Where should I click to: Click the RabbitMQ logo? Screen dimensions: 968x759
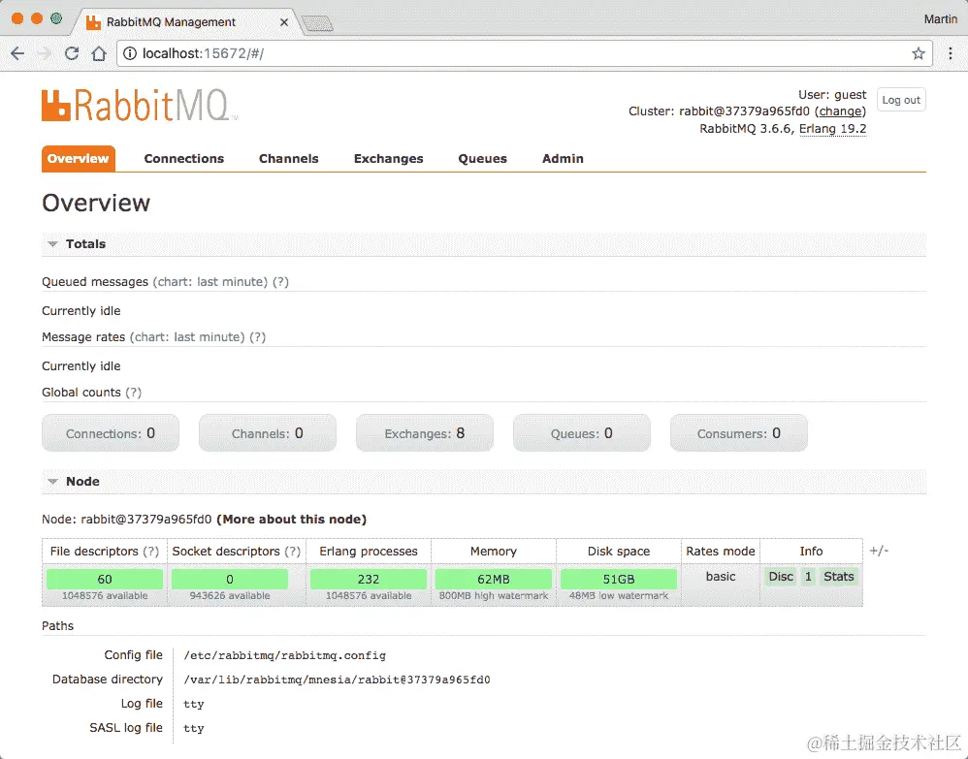coord(140,106)
